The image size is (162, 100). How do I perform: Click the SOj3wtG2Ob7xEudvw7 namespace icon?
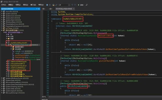click(9, 66)
